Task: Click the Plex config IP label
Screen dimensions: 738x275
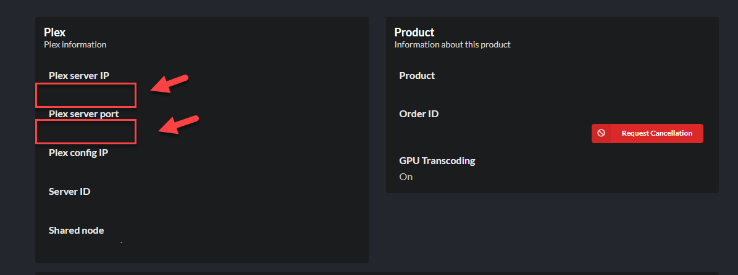Action: pyautogui.click(x=78, y=153)
